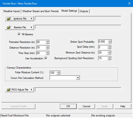
Task: Increase Time Step with up arrow
Action: tap(47, 52)
